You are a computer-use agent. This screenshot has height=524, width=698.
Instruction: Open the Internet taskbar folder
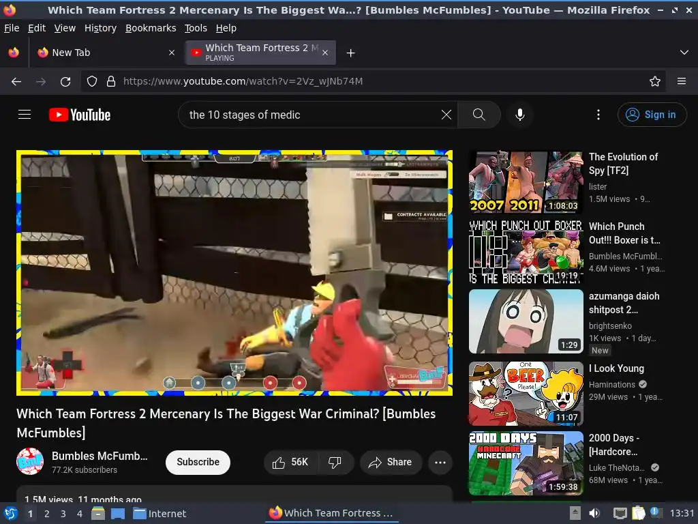tap(160, 513)
